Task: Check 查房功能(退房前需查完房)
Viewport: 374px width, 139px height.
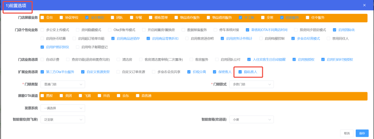Action: click(x=68, y=60)
